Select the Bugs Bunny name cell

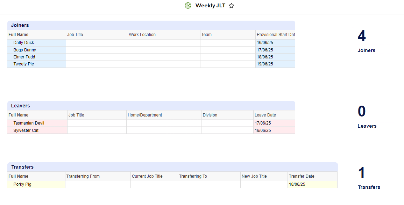click(37, 50)
